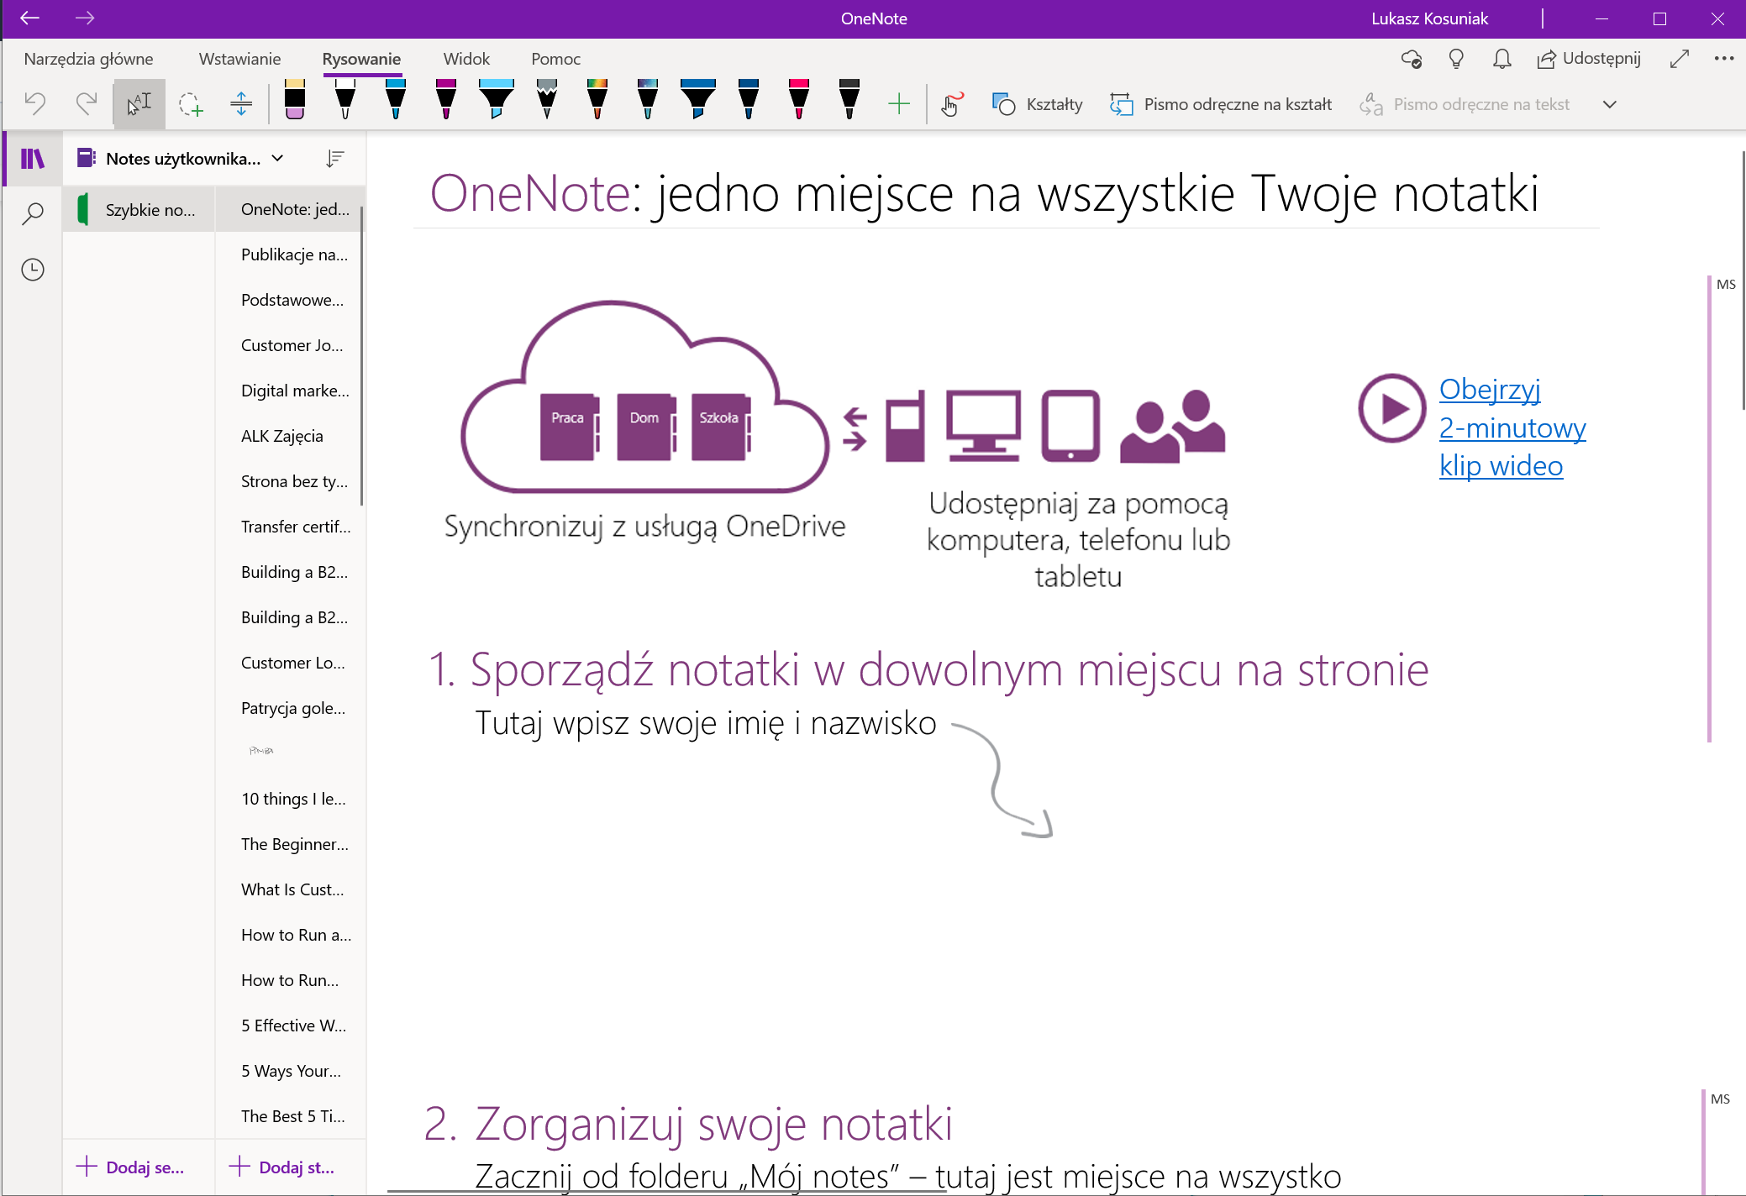Open the Widok tab

click(466, 59)
